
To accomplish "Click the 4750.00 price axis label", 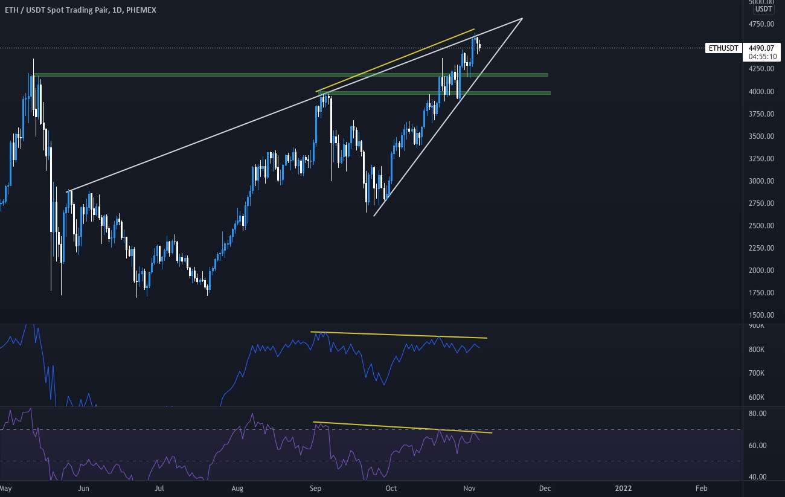I will (x=761, y=24).
